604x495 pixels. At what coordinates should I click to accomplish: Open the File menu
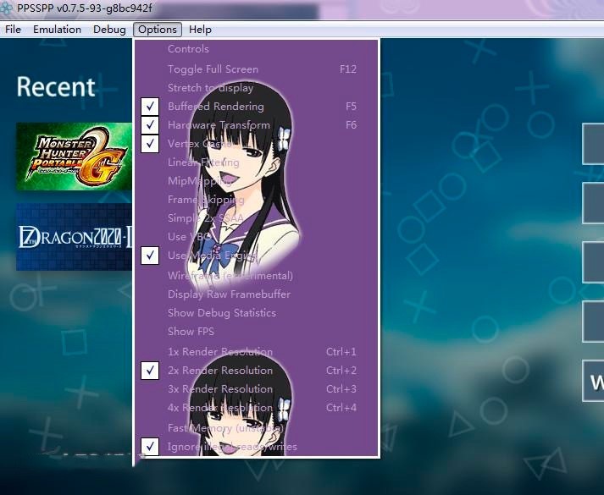click(x=13, y=30)
